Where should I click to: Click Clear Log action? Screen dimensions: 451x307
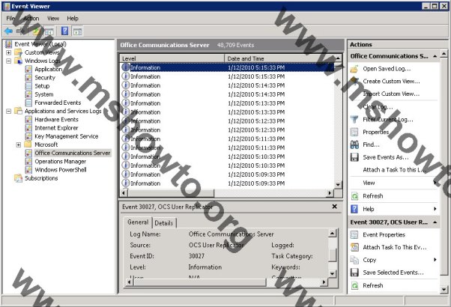(378, 107)
